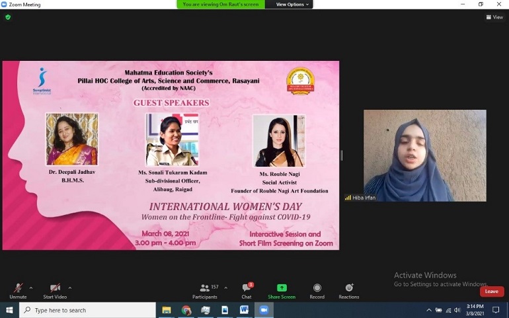Click Ms. Sonali Tukaram Kadam's photo
Image resolution: width=509 pixels, height=318 pixels.
[172, 139]
